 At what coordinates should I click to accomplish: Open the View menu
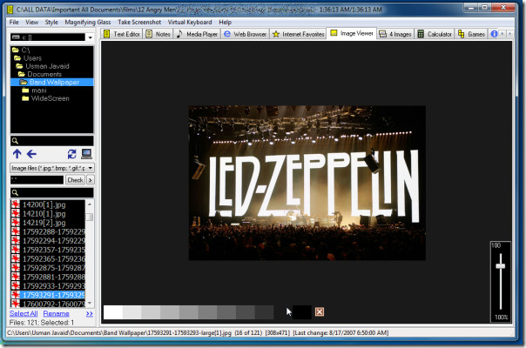(x=31, y=22)
